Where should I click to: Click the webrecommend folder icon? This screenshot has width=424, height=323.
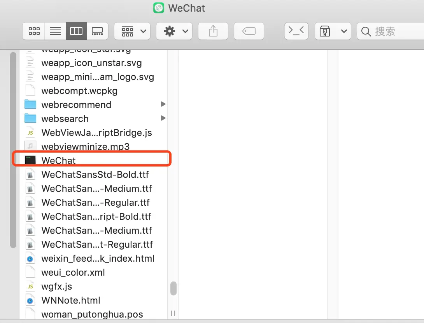click(x=30, y=104)
